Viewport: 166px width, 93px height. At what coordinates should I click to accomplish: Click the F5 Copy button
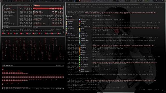29,33
